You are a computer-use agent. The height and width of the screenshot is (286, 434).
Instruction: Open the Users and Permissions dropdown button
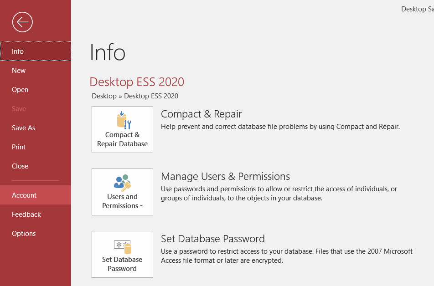(x=122, y=192)
